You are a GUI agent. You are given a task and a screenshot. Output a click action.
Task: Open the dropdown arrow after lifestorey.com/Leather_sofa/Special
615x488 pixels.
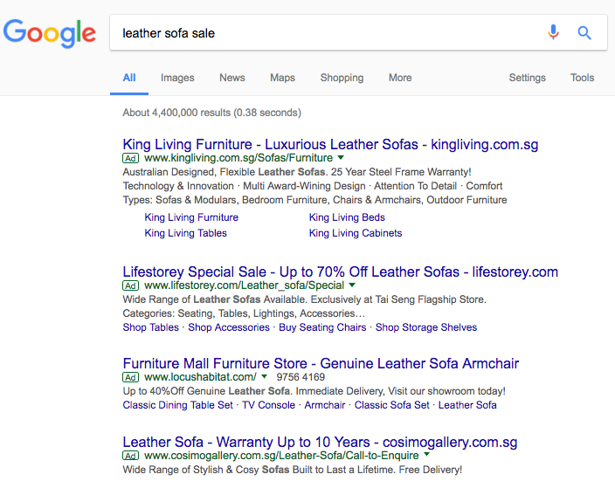[x=352, y=285]
